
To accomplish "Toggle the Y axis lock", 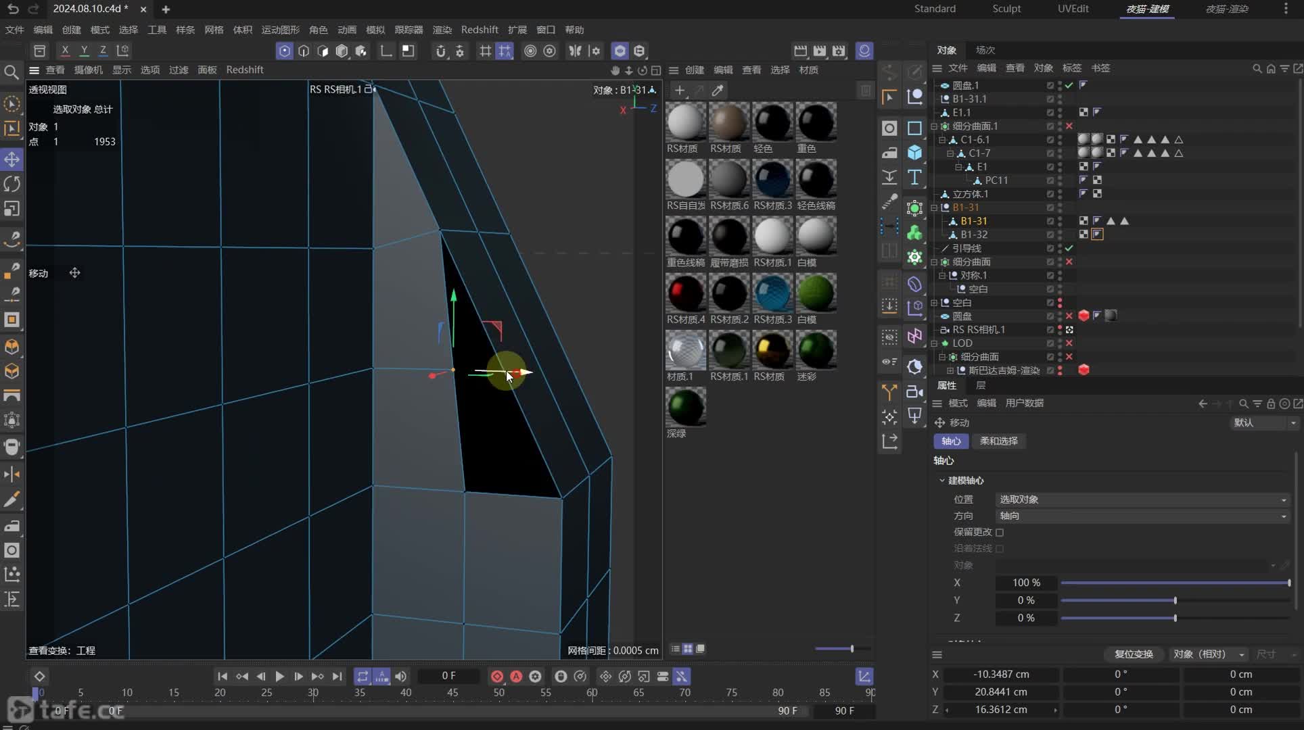I will [x=84, y=51].
